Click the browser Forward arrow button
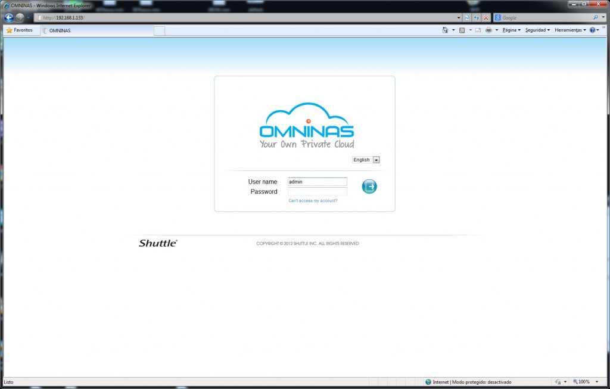Image resolution: width=610 pixels, height=389 pixels. click(x=20, y=17)
